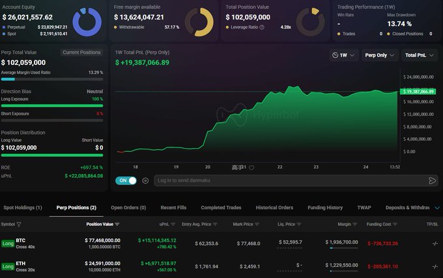This screenshot has width=443, height=278.
Task: Click BTC liquidation price $52,595.7
Action: pos(290,242)
